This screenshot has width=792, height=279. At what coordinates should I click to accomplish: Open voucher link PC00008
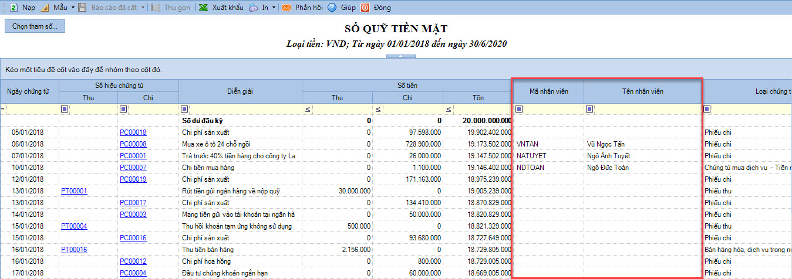(x=133, y=144)
